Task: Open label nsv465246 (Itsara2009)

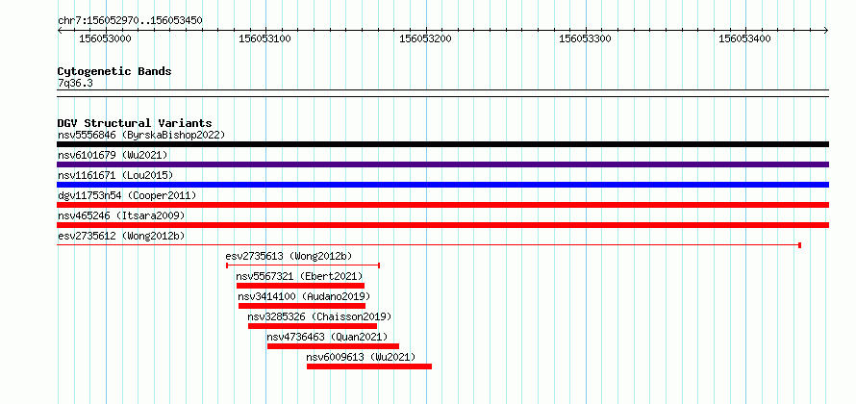Action: pos(121,215)
